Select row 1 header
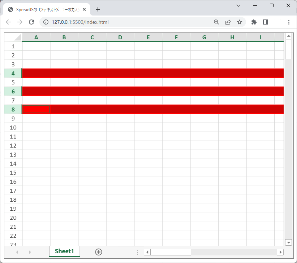This screenshot has height=263, width=297. (x=13, y=46)
